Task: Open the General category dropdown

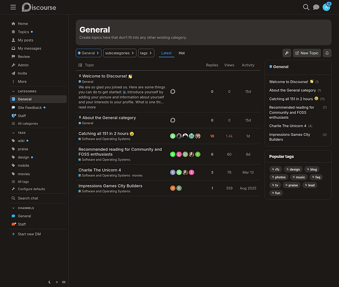Action: pos(88,53)
